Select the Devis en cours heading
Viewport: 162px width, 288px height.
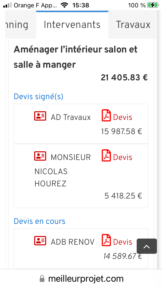pyautogui.click(x=39, y=221)
